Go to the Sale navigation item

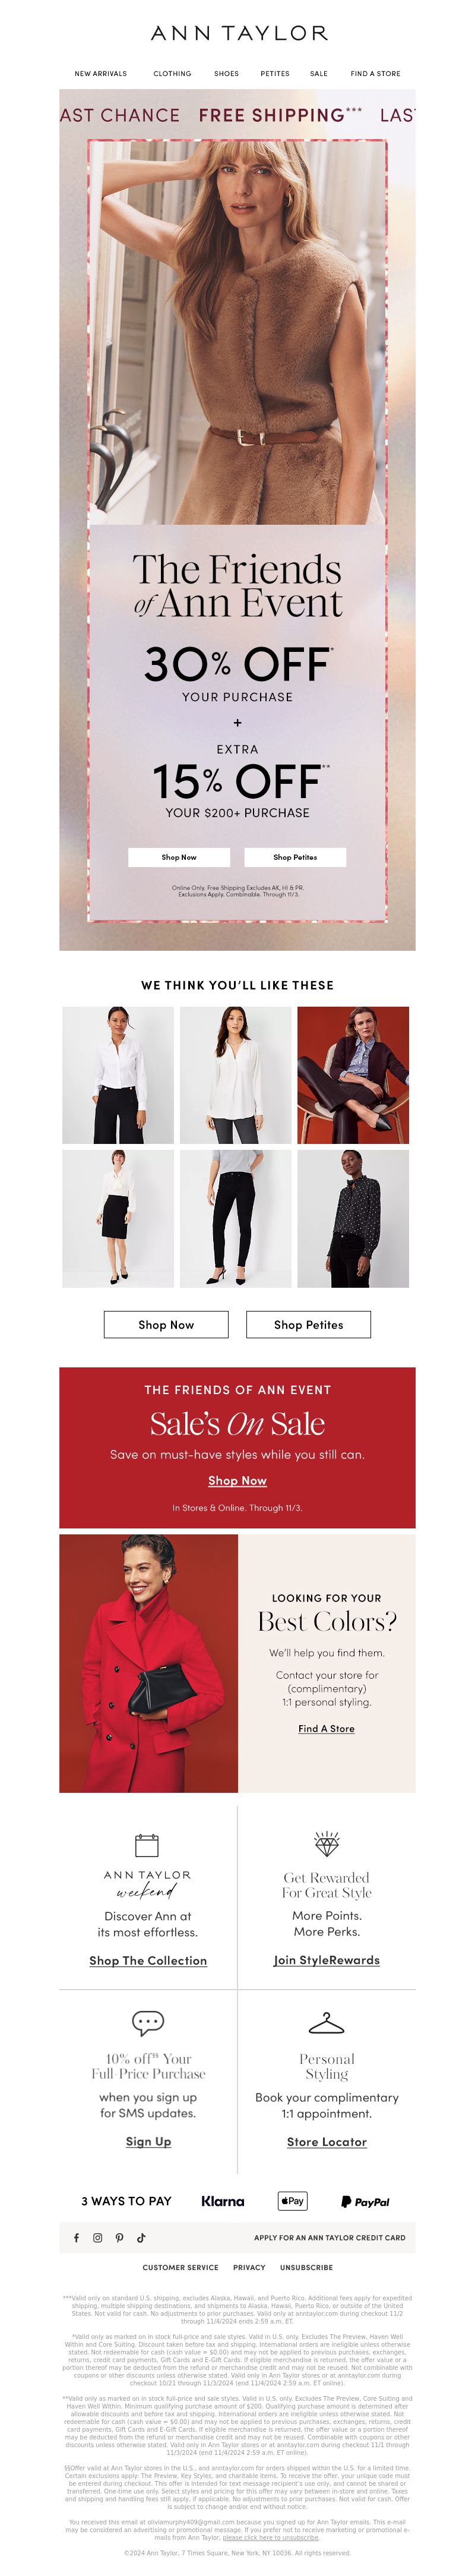point(319,74)
